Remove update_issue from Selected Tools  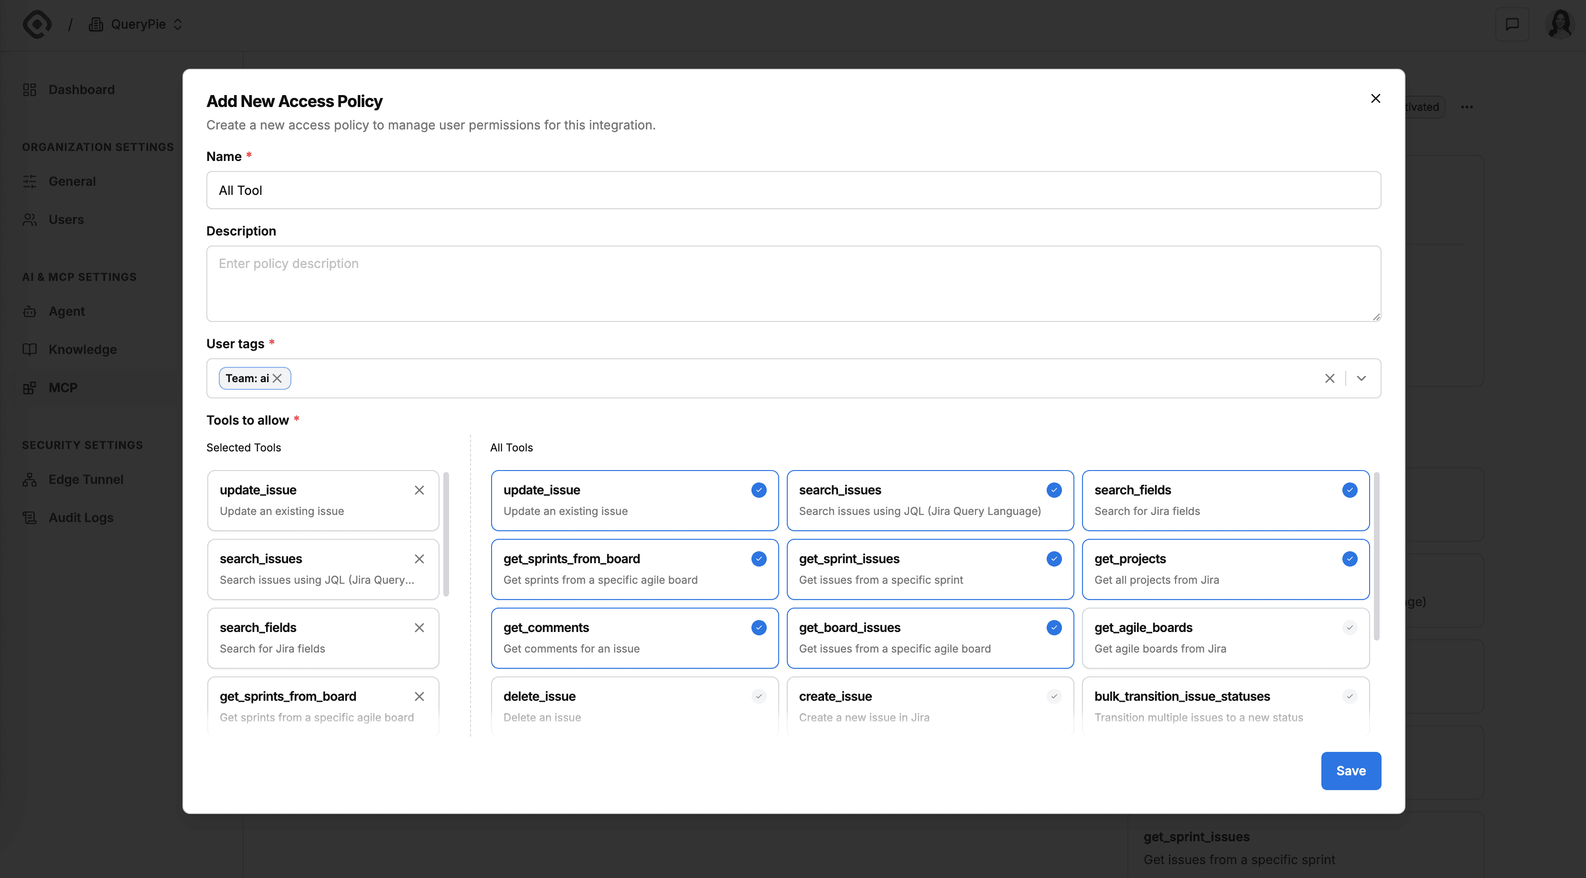click(419, 490)
